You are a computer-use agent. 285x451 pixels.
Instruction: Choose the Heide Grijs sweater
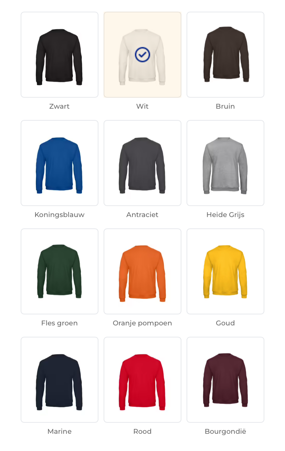pos(225,163)
